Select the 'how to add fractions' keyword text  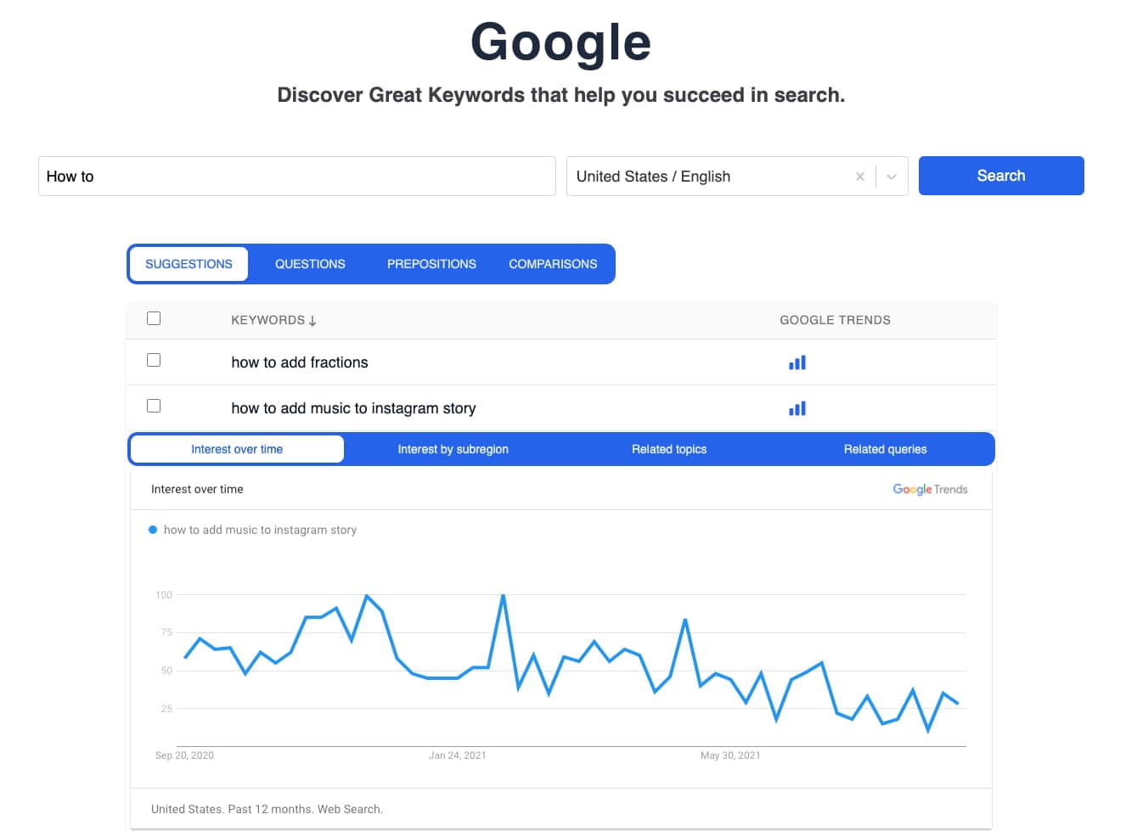300,362
